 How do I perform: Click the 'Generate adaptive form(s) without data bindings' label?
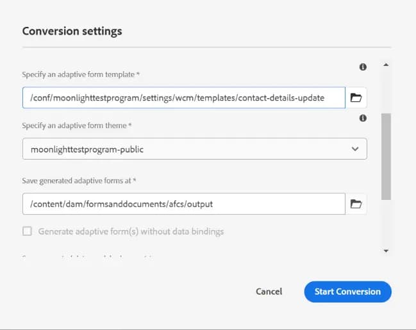tap(131, 231)
